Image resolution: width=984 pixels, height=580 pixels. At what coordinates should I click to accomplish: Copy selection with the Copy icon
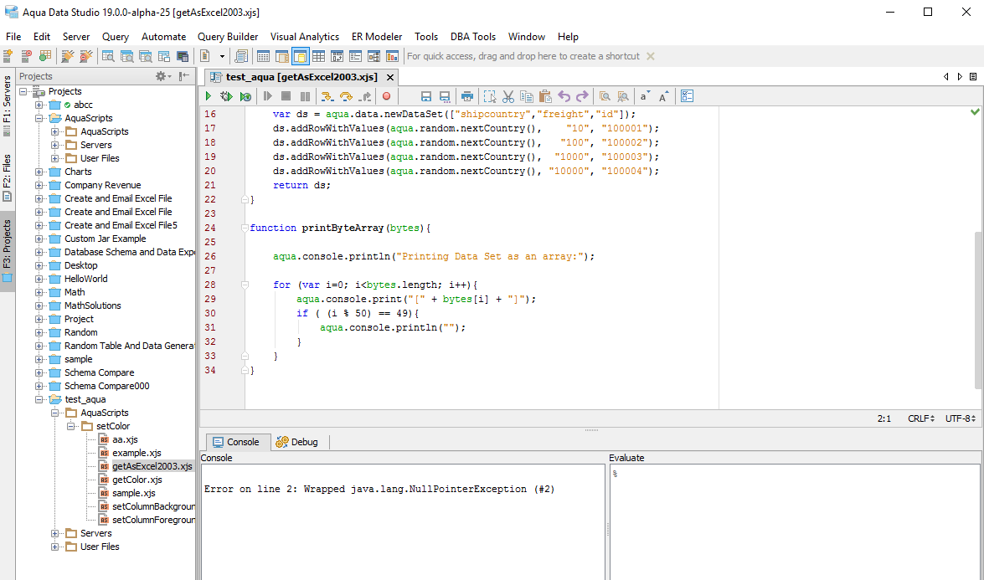pos(527,96)
